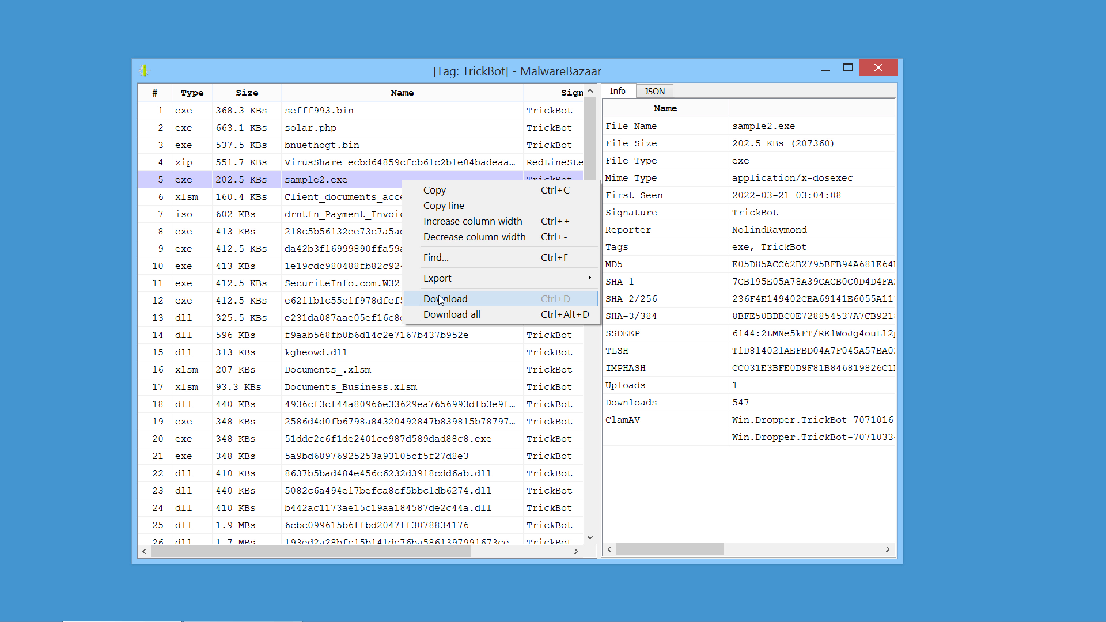The image size is (1106, 622).
Task: Click right arrow of file list horizontal scrollbar
Action: pos(576,551)
